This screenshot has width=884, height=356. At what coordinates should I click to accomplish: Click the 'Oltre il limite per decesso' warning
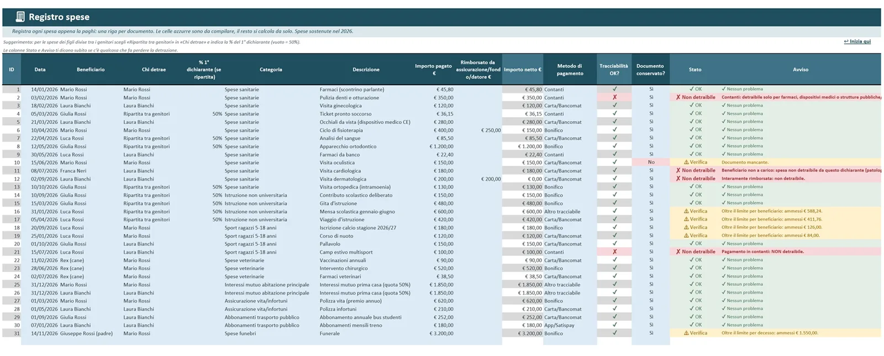(770, 333)
